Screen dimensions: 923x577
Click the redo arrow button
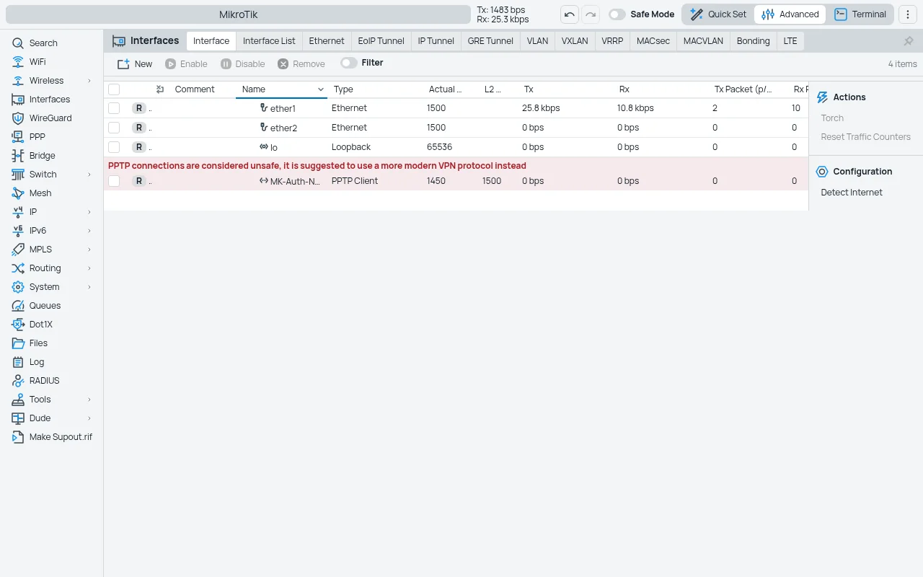pos(591,14)
